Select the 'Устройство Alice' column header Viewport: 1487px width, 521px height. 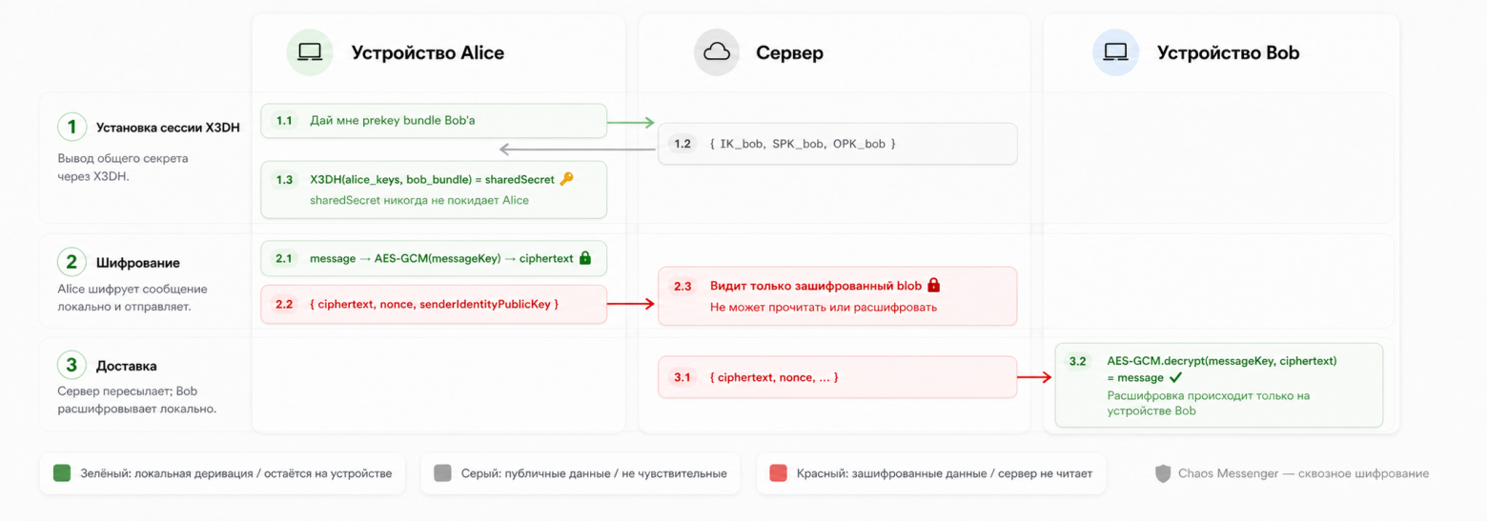[x=428, y=52]
